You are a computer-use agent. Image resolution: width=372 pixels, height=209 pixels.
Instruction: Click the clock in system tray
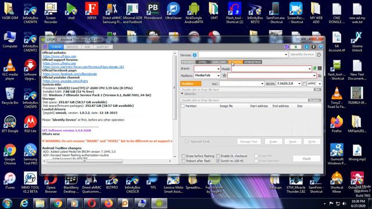[x=358, y=204]
